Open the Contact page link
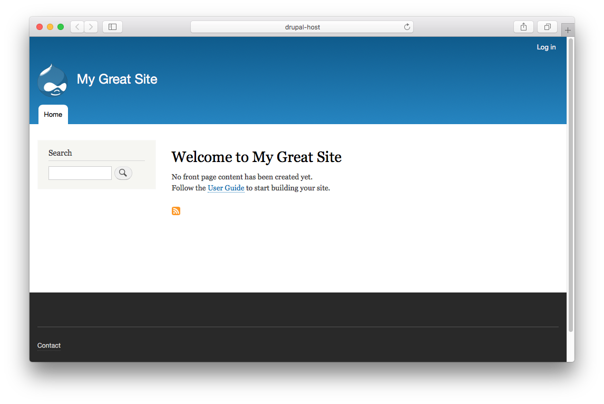This screenshot has width=604, height=404. 48,346
